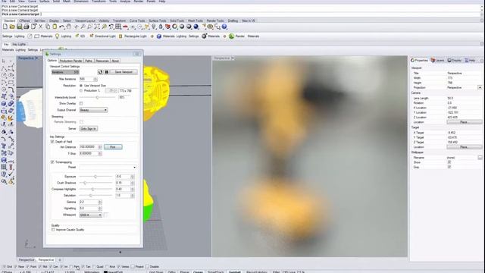Click the Cut scissors icon
Viewport: 485px width, 273px height.
click(40, 27)
